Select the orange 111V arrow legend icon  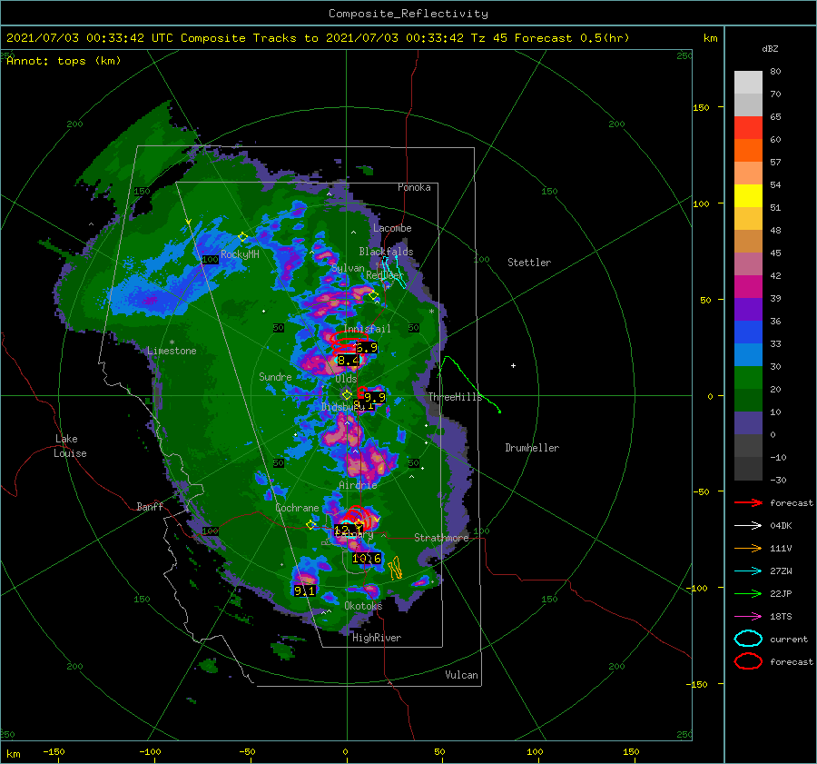click(748, 548)
